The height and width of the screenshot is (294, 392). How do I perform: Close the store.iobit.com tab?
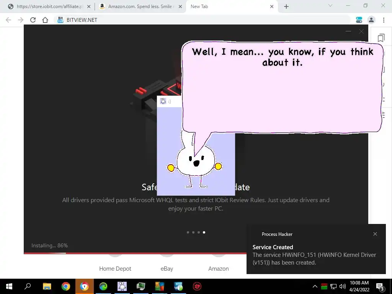(89, 7)
